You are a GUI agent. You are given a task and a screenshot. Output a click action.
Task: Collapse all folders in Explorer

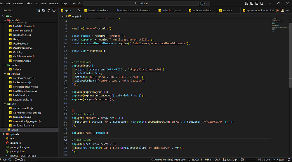(54, 10)
